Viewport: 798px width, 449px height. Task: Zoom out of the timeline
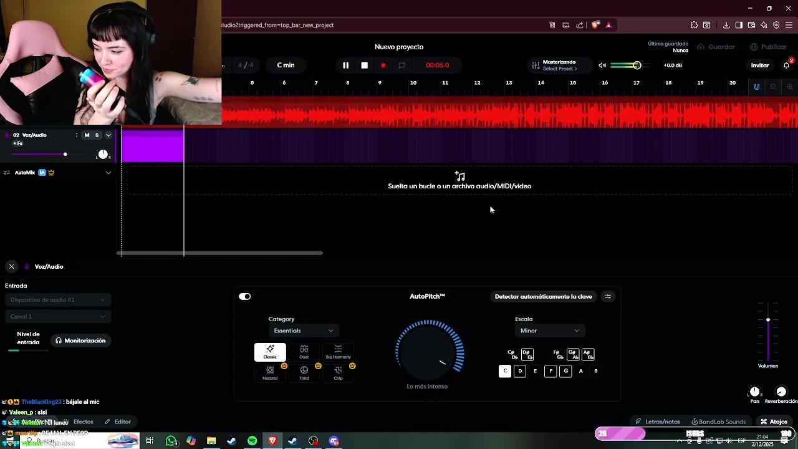[x=773, y=87]
